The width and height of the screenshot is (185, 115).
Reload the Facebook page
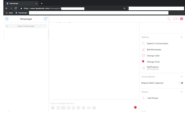click(x=16, y=8)
